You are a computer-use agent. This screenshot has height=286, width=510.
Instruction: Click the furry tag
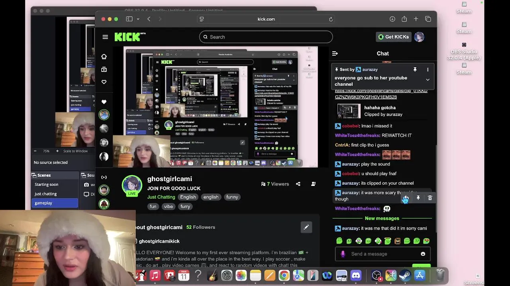click(185, 207)
